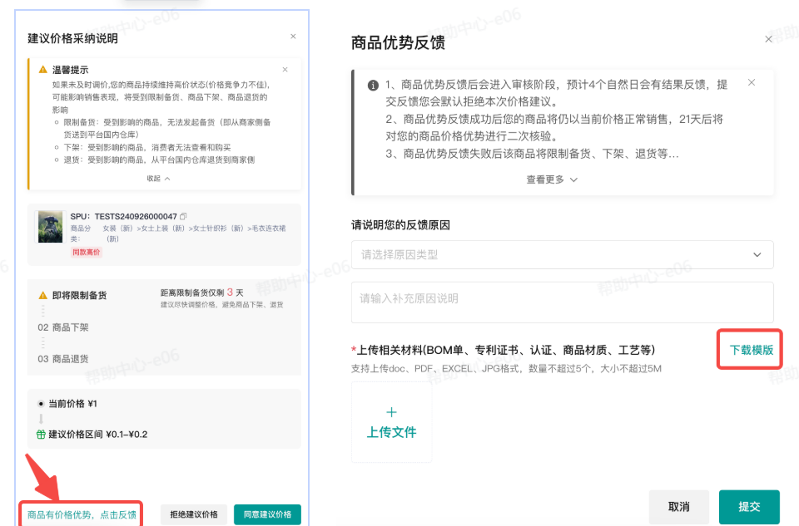Click 同意建议价格 to accept the suggested price
Screen dimensions: 799x526
pos(267,514)
